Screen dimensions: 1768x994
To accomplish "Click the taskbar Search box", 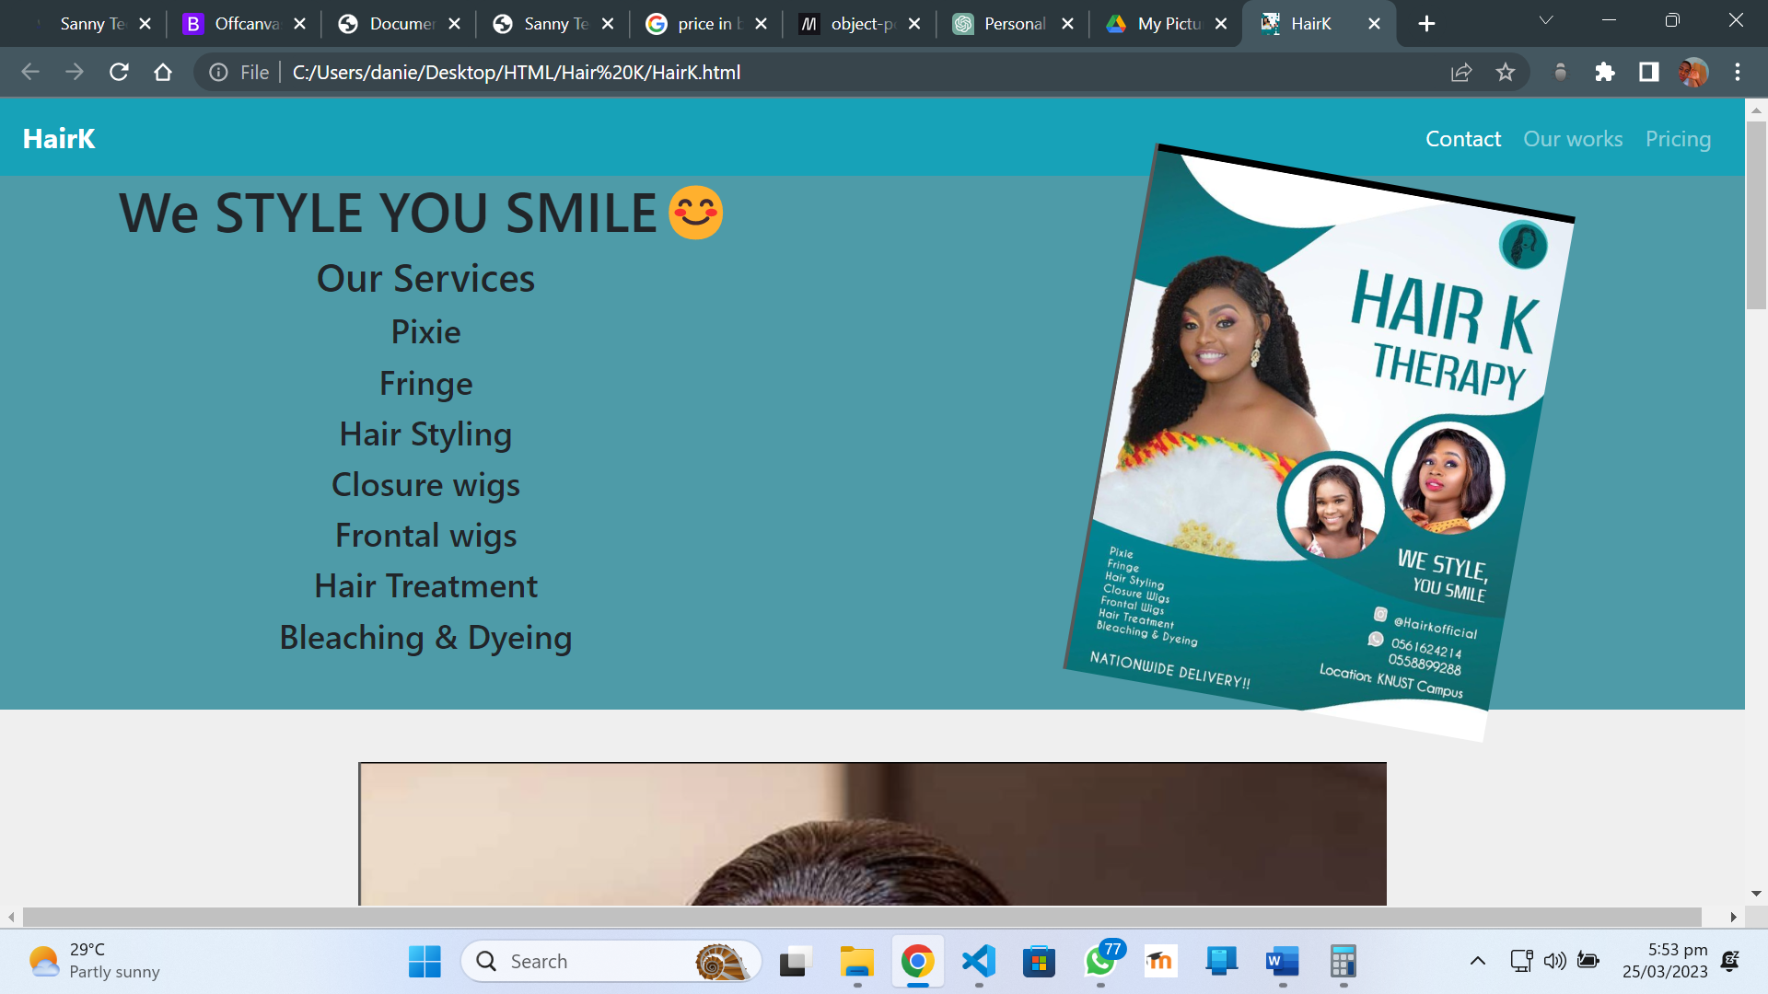I will tap(611, 962).
